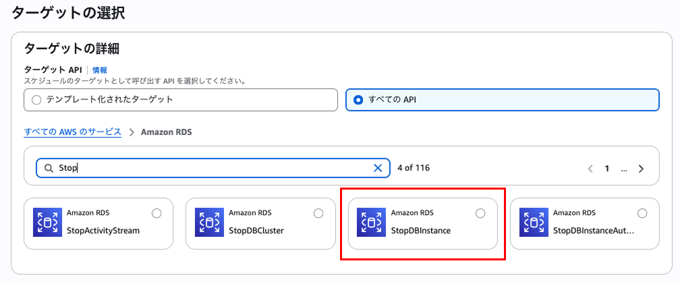Go to next results page arrow

pos(641,169)
